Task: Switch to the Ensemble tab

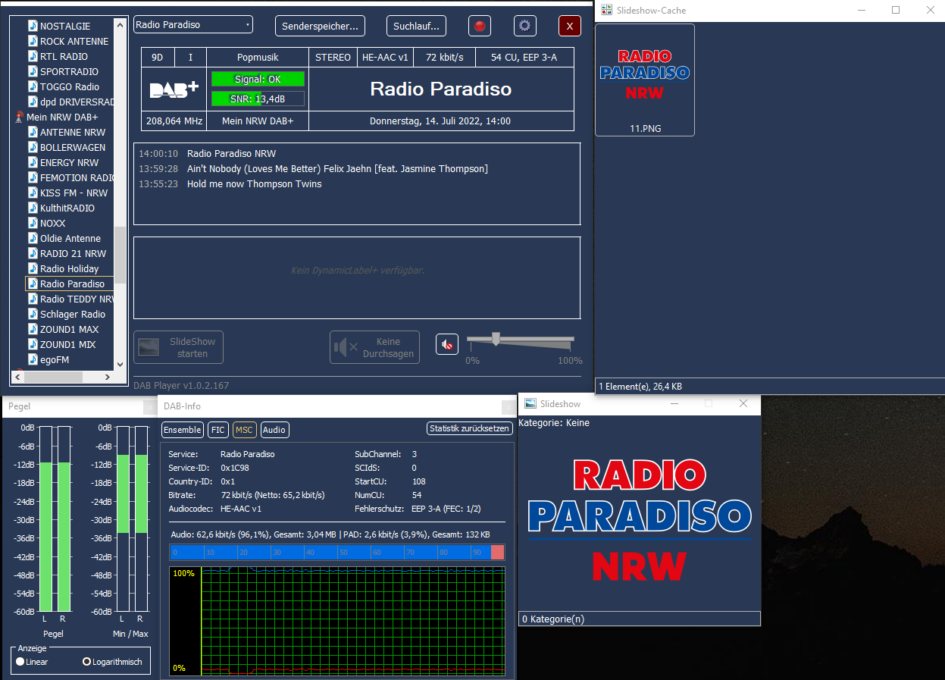Action: (183, 430)
